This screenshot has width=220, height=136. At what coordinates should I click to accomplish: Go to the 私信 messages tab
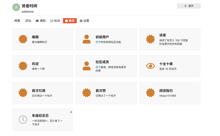tap(55, 21)
